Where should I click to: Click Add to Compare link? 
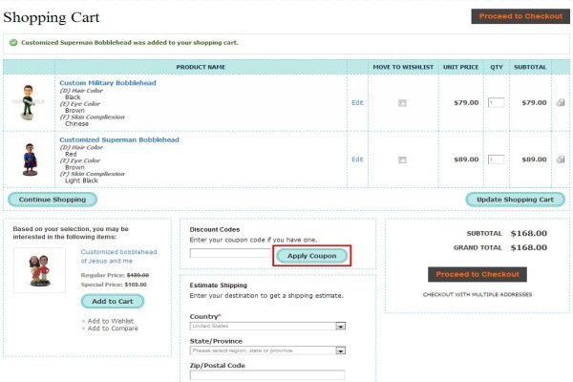tap(113, 329)
